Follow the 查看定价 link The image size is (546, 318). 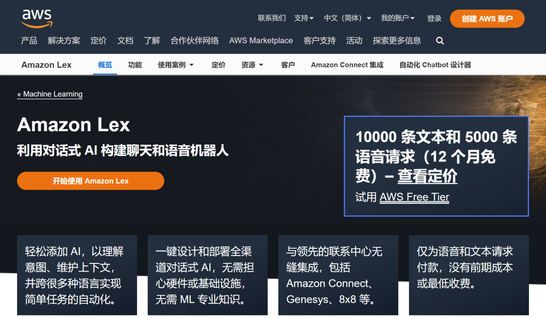427,176
